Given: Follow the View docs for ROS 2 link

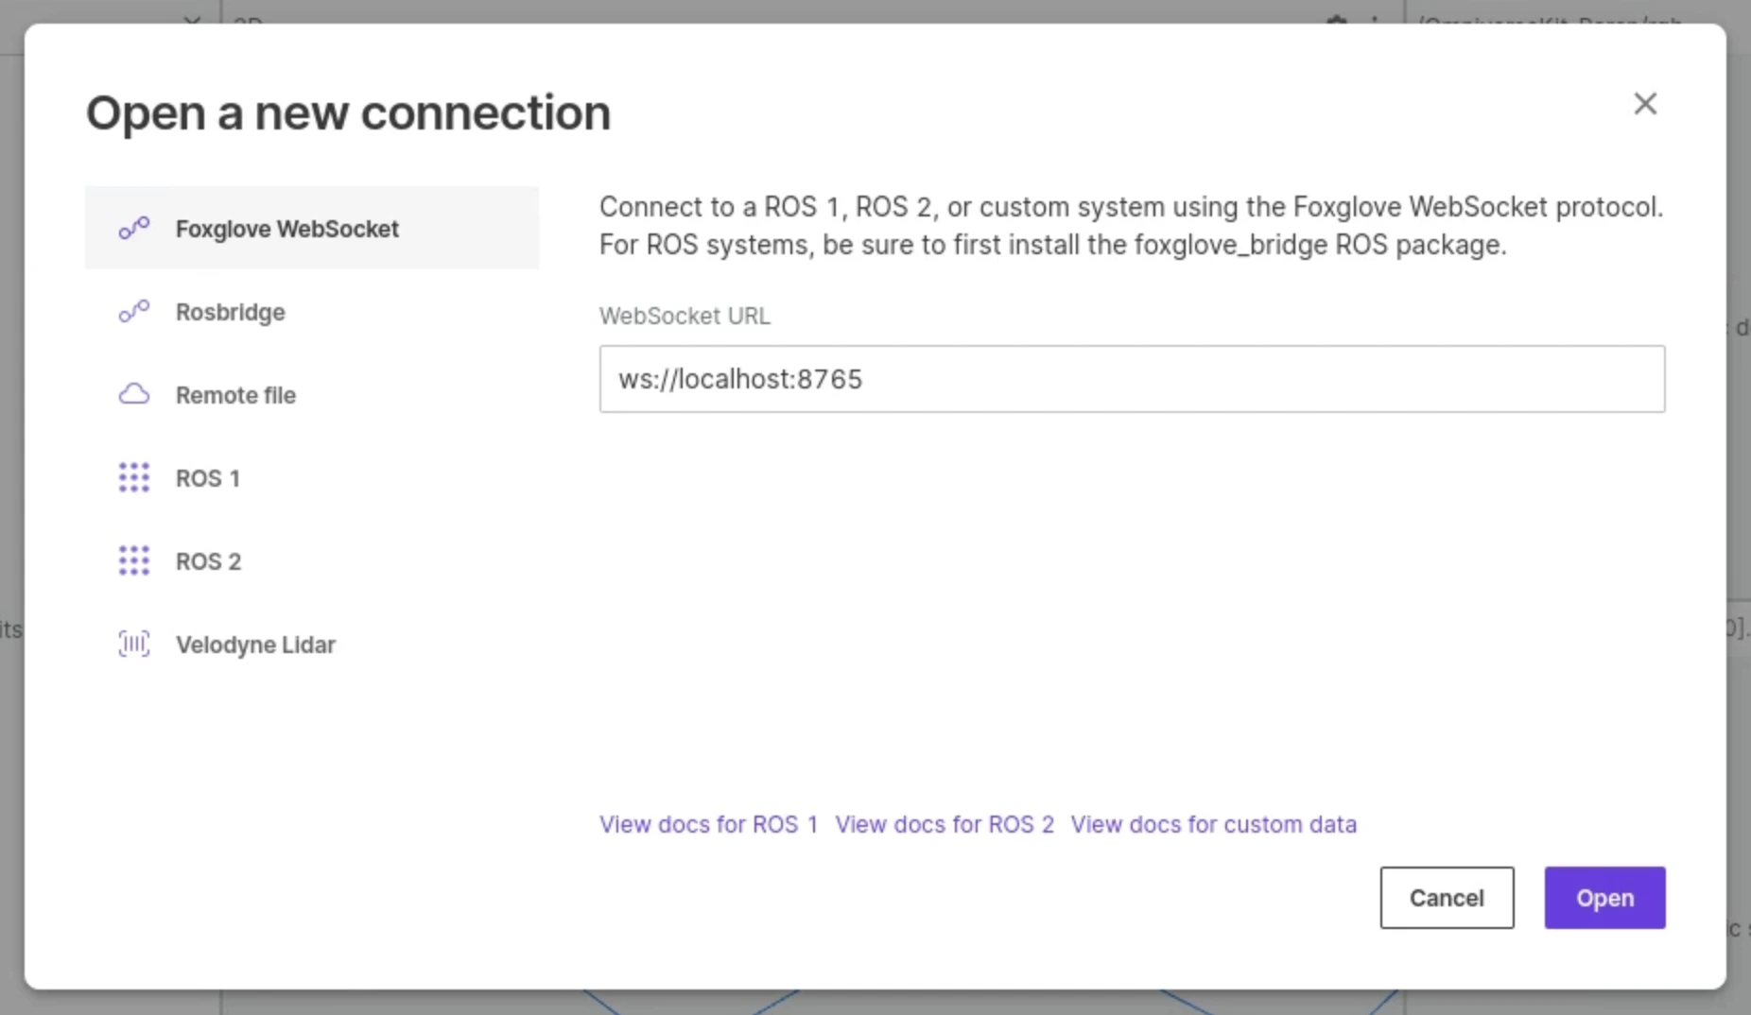Looking at the screenshot, I should [x=944, y=824].
